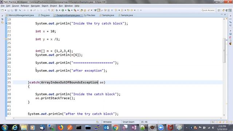233x131 pixels.
Task: Open the Forward navigation history dropdown
Action: 141,10
